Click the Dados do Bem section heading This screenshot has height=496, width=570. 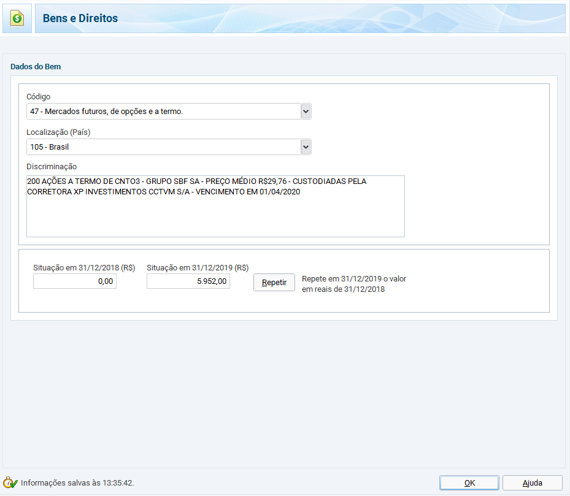(36, 66)
